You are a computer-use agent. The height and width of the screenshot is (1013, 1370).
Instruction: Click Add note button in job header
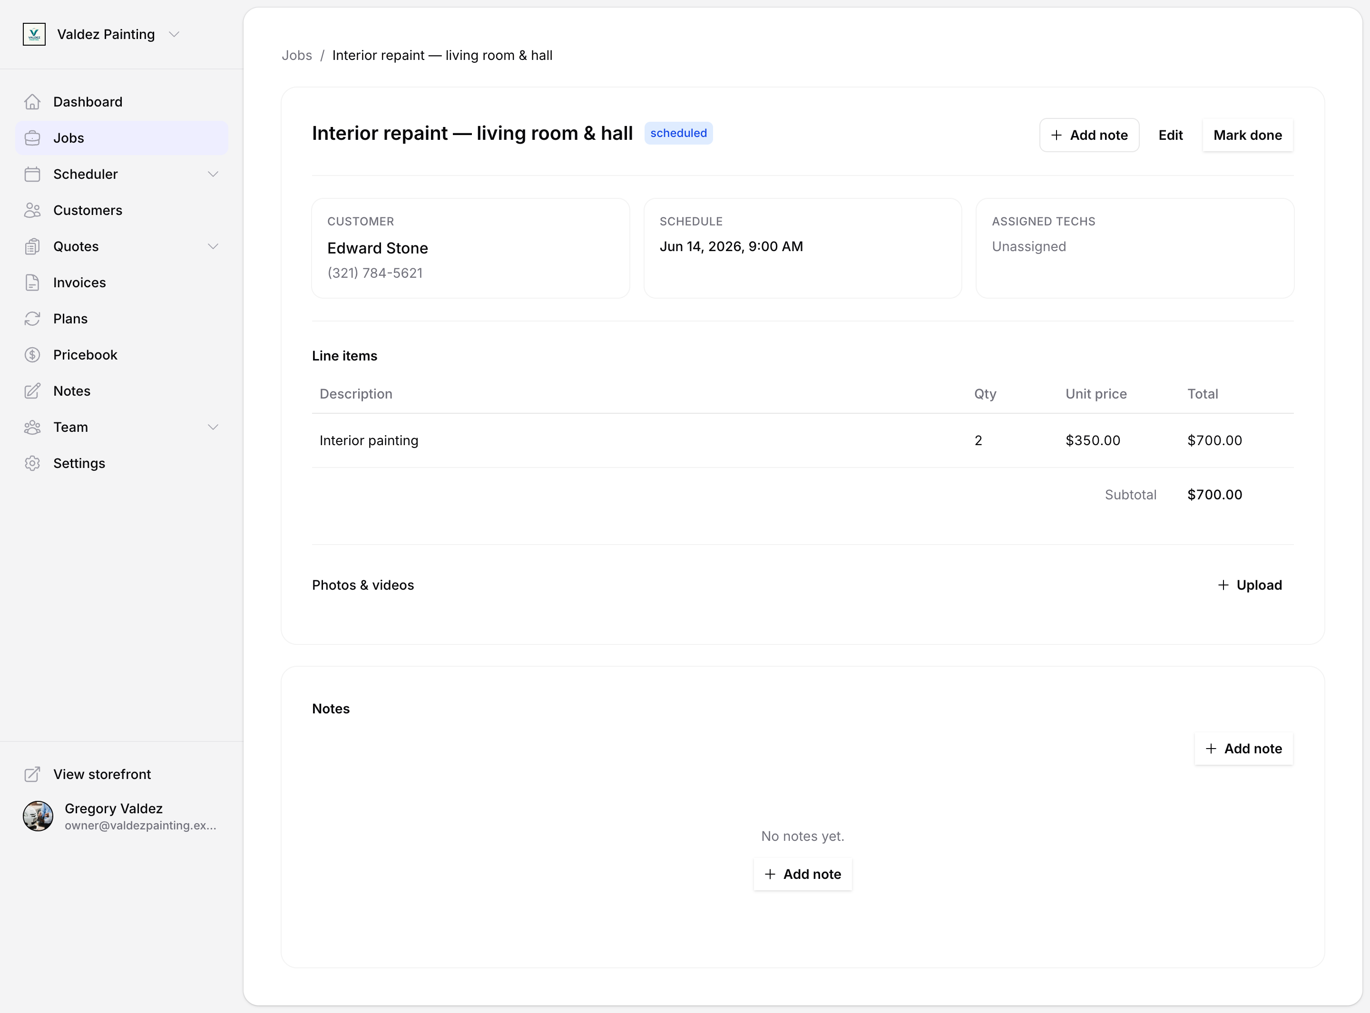(x=1089, y=135)
